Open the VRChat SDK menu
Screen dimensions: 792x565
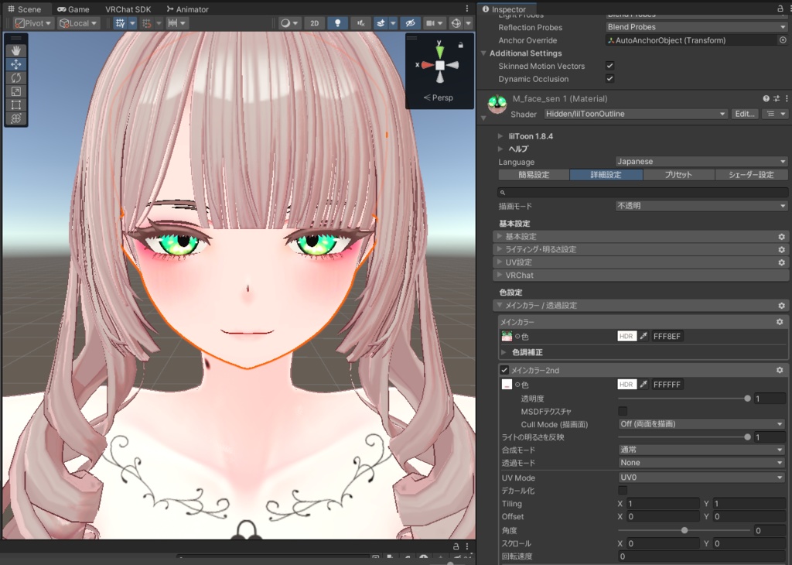click(x=128, y=9)
